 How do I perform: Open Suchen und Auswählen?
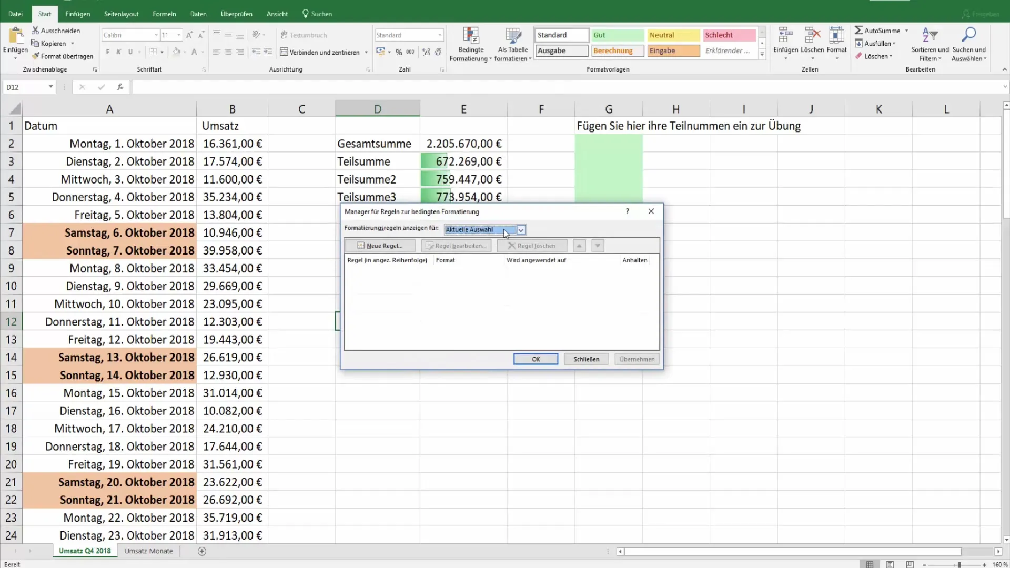tap(969, 44)
